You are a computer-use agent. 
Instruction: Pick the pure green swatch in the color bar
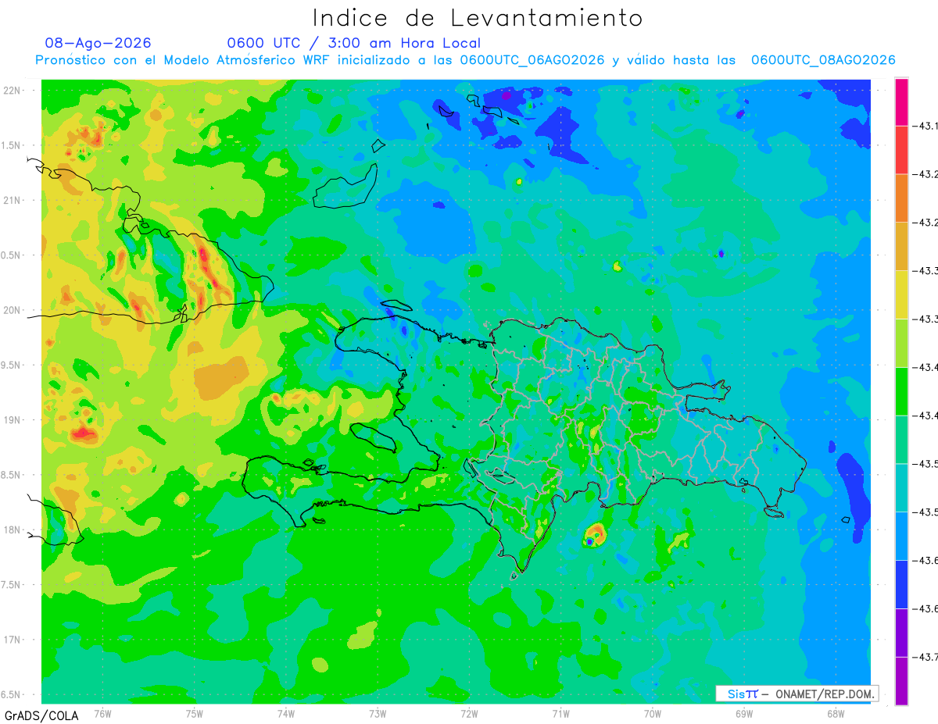point(901,391)
